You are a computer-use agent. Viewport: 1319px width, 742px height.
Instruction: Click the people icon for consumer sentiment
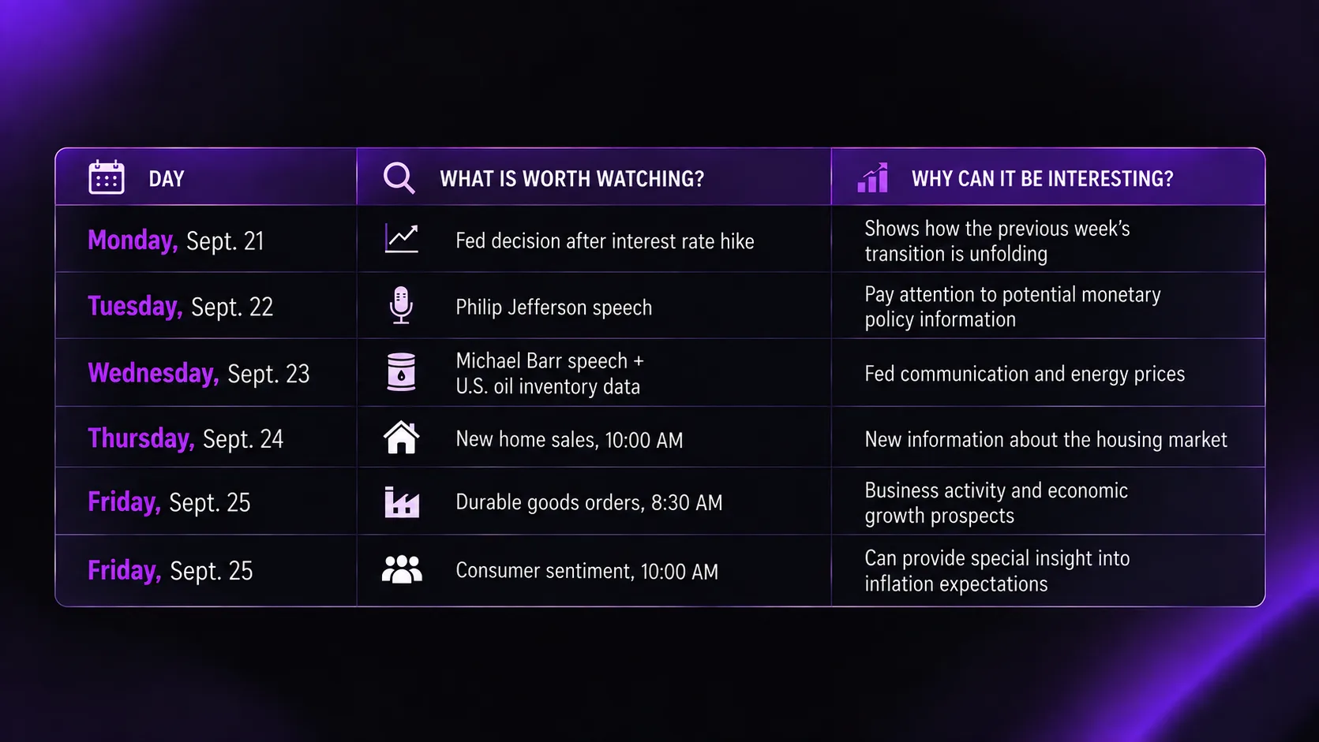click(x=402, y=569)
